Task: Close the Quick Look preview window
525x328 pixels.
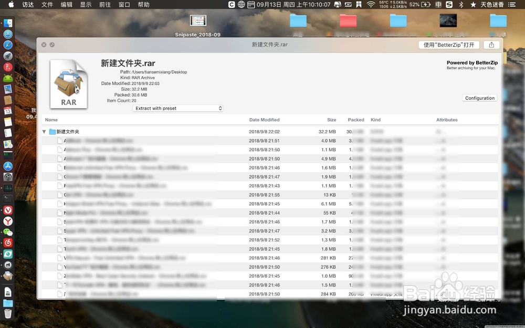Action: [x=44, y=45]
